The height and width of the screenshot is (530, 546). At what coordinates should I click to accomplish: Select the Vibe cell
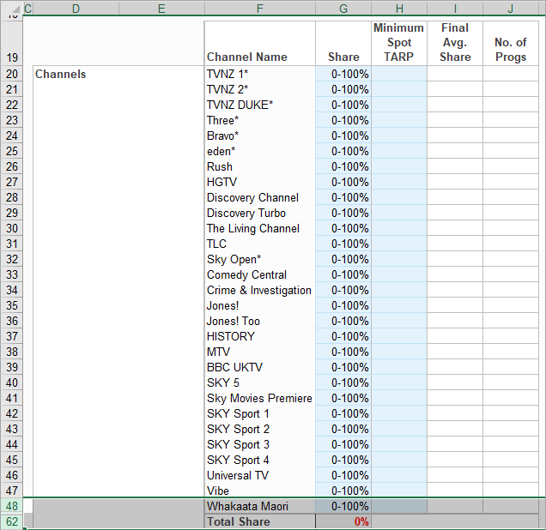point(260,491)
